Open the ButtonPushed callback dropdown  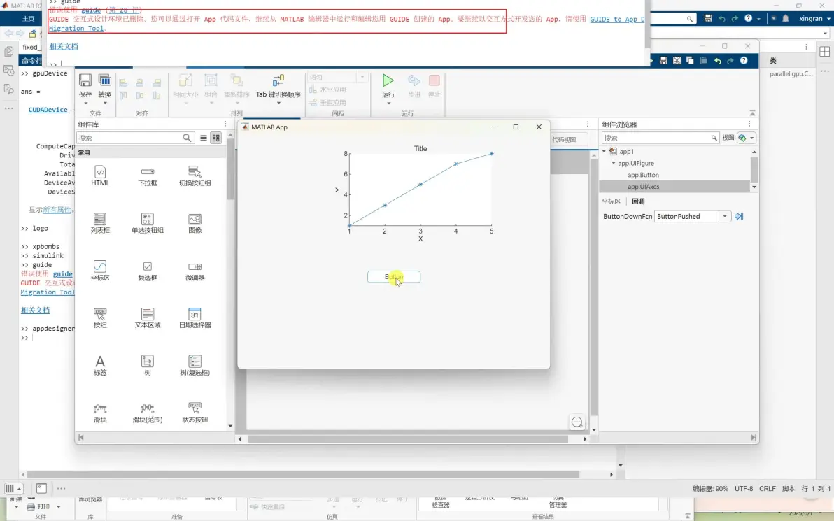(726, 216)
